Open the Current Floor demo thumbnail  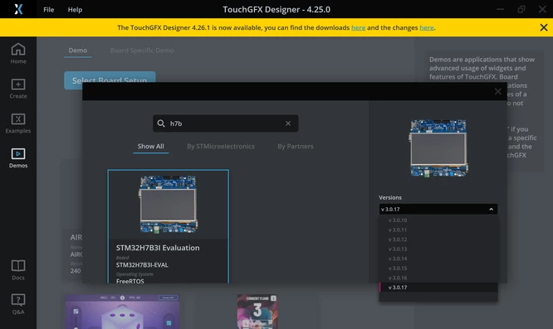(x=257, y=312)
